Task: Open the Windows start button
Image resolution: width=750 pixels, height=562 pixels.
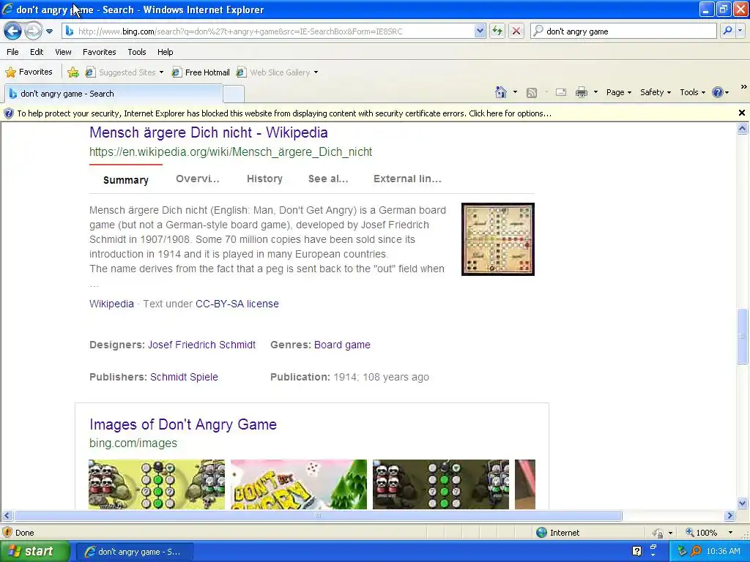Action: (34, 552)
